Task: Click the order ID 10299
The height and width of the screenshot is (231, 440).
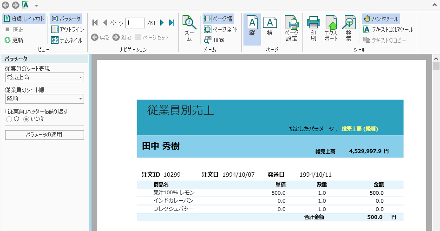Action: (x=172, y=175)
